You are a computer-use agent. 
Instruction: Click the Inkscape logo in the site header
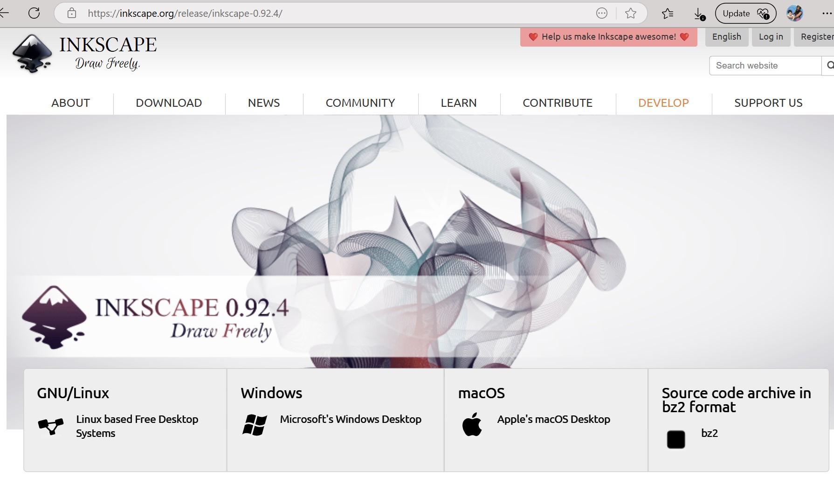tap(32, 53)
